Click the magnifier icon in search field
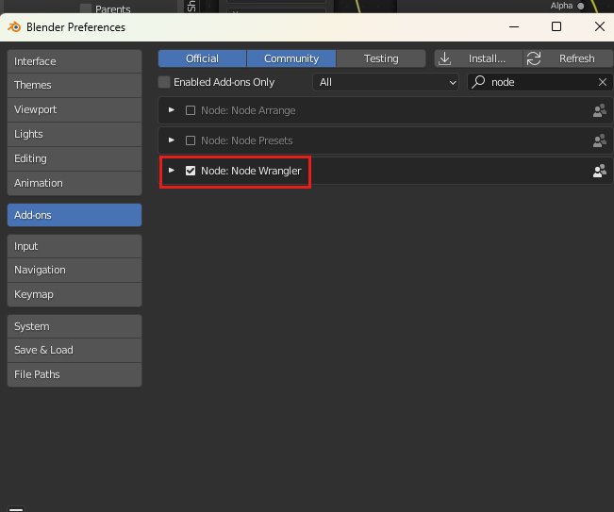This screenshot has width=614, height=512. [x=478, y=82]
